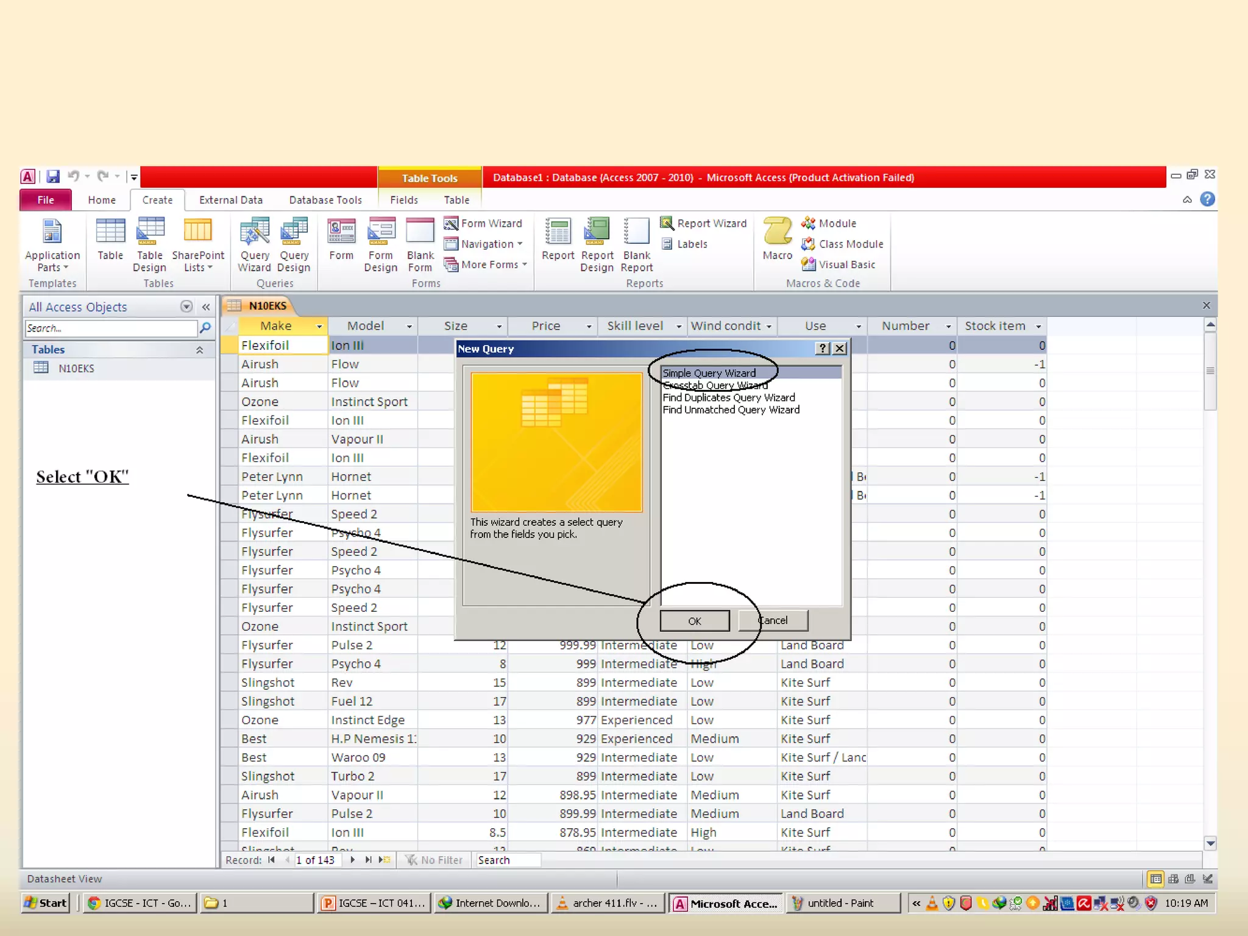Viewport: 1248px width, 936px height.
Task: Select Find Duplicates Query Wizard option
Action: pyautogui.click(x=728, y=397)
